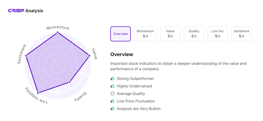Click circle icon beside Average Quality

tap(112, 94)
